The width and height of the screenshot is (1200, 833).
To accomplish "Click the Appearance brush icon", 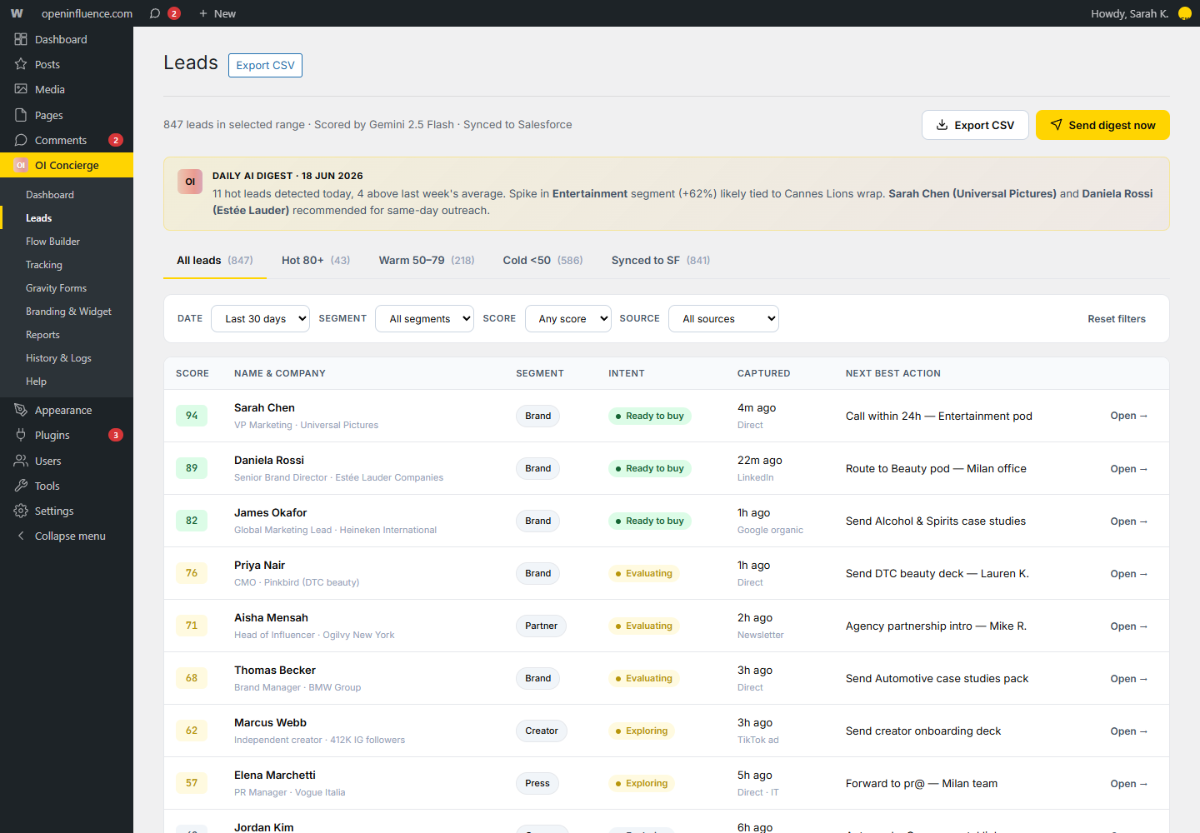I will coord(21,410).
